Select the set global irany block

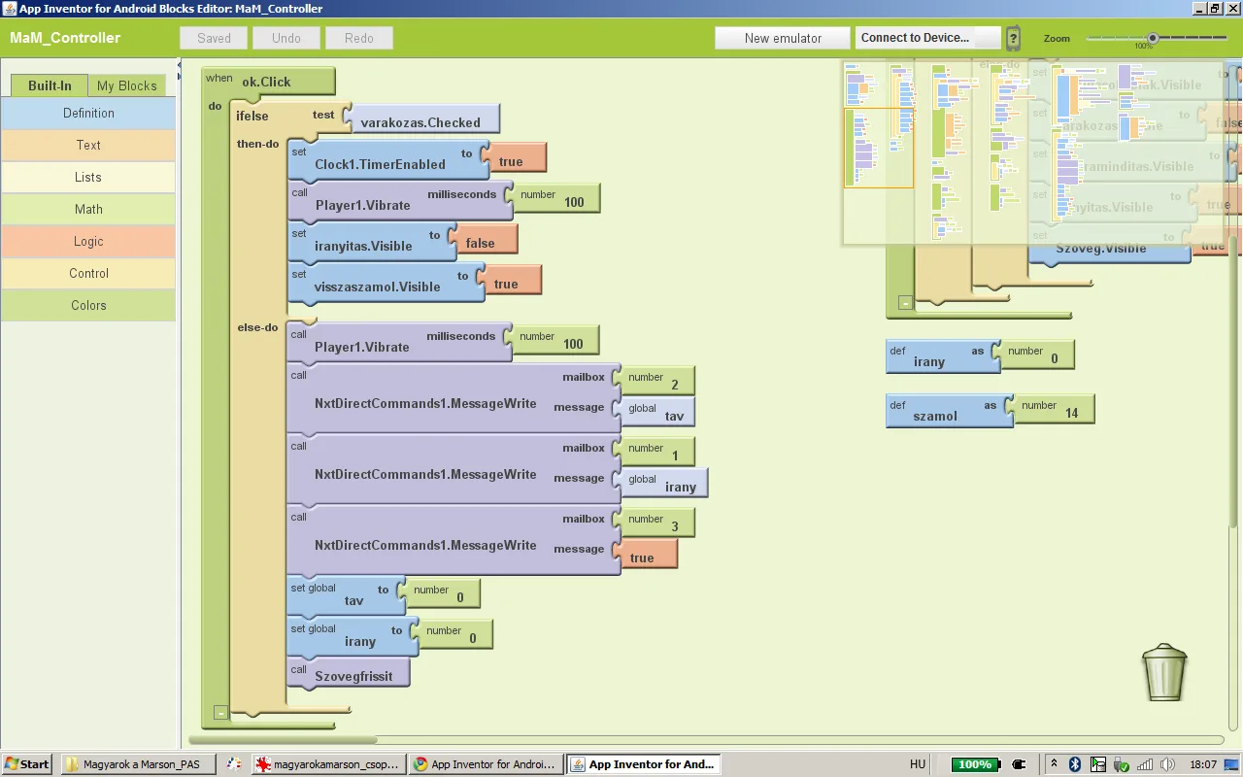[x=353, y=637]
